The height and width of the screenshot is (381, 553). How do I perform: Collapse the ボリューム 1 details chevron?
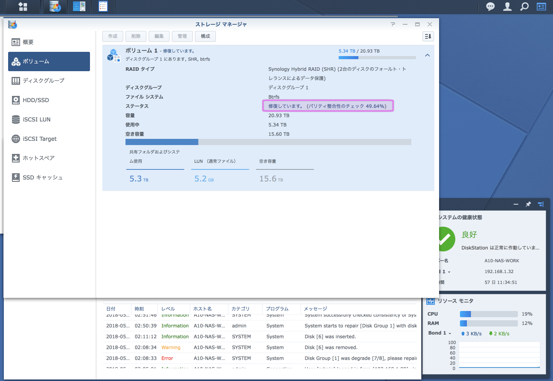(427, 55)
